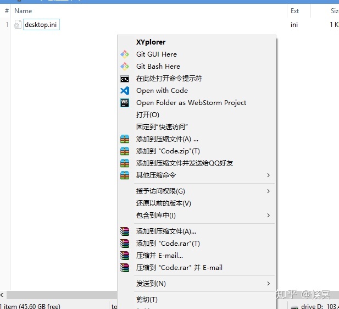
Task: Expand 发送到(N) submenu arrow
Action: [x=268, y=284]
